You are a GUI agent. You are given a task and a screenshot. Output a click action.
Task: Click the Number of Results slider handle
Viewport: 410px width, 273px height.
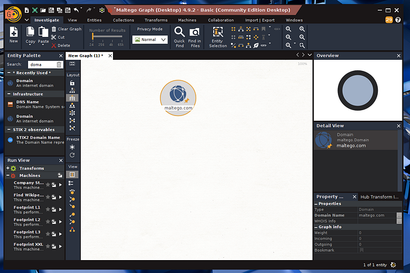pyautogui.click(x=93, y=36)
